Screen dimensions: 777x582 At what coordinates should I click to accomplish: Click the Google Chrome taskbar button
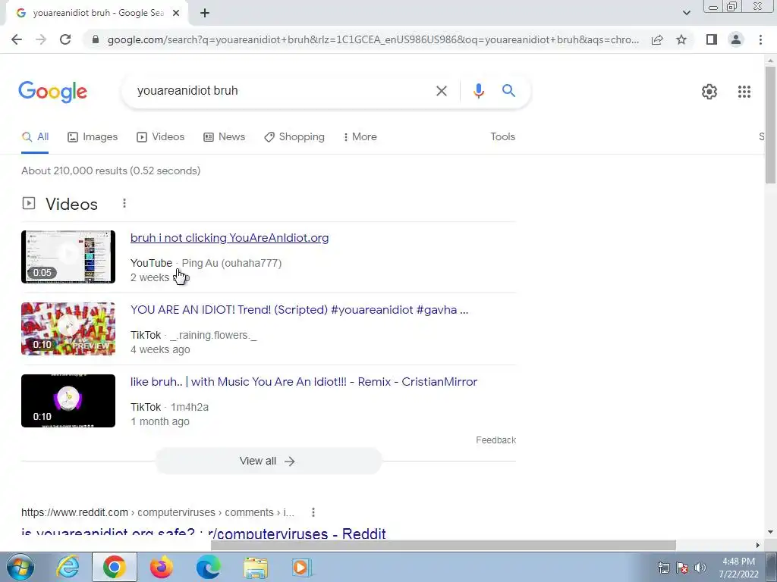pos(115,567)
